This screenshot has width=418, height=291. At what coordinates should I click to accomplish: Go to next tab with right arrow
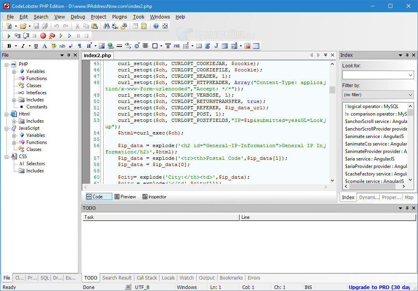coord(318,55)
